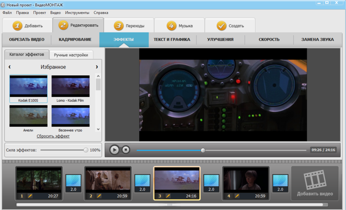
Task: Open step 4 Музыка tab
Action: [x=179, y=26]
